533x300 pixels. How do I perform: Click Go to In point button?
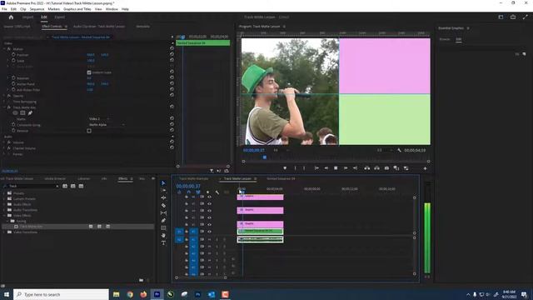point(316,168)
